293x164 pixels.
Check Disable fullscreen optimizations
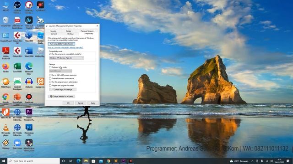pos(50,78)
